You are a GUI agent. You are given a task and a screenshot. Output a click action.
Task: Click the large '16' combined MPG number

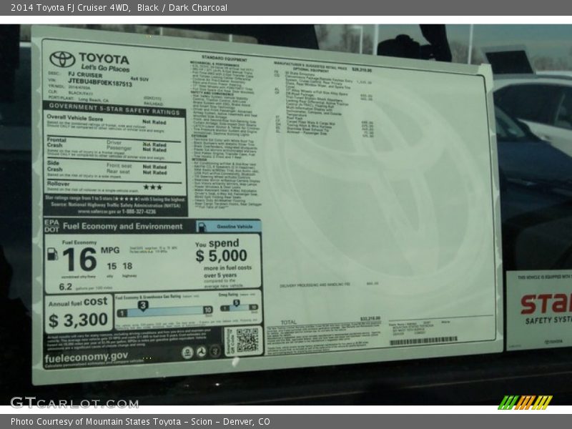79,260
